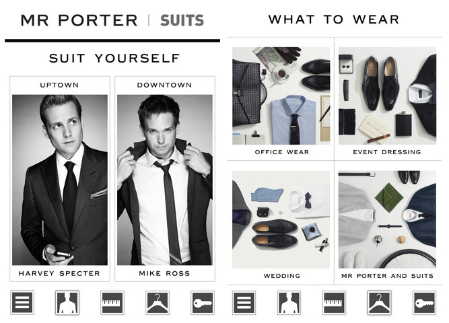Tap the key icon on right screen
Screen dimensions: 449x323
pyautogui.click(x=424, y=303)
